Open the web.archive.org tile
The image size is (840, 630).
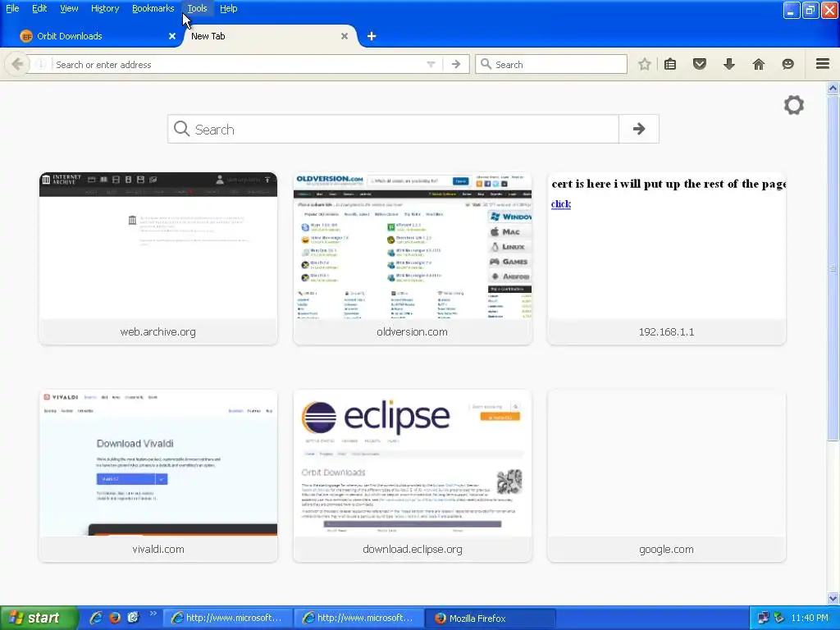[158, 258]
